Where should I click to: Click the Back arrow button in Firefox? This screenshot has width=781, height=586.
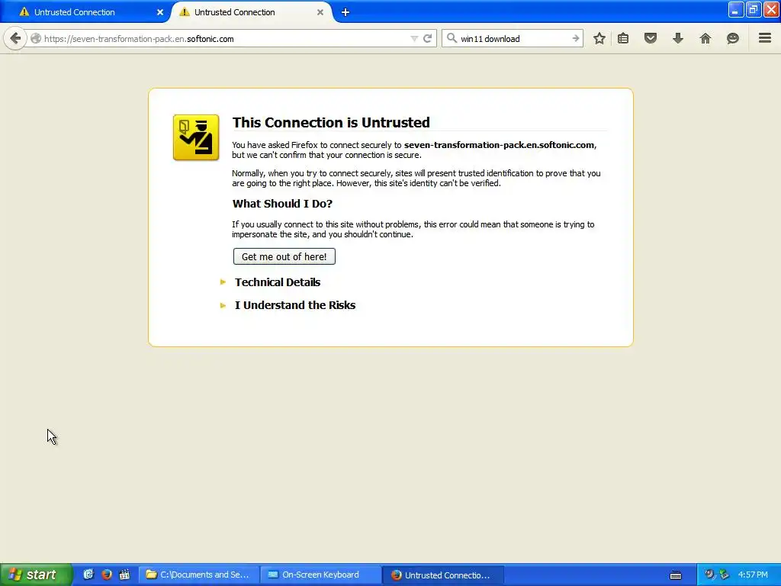pos(15,38)
